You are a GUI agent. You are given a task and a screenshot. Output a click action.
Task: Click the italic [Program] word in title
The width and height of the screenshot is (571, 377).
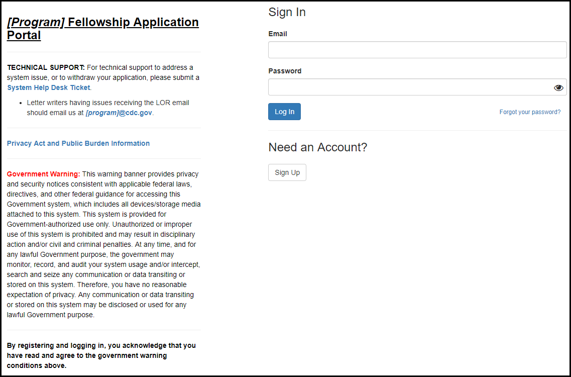[x=36, y=22]
